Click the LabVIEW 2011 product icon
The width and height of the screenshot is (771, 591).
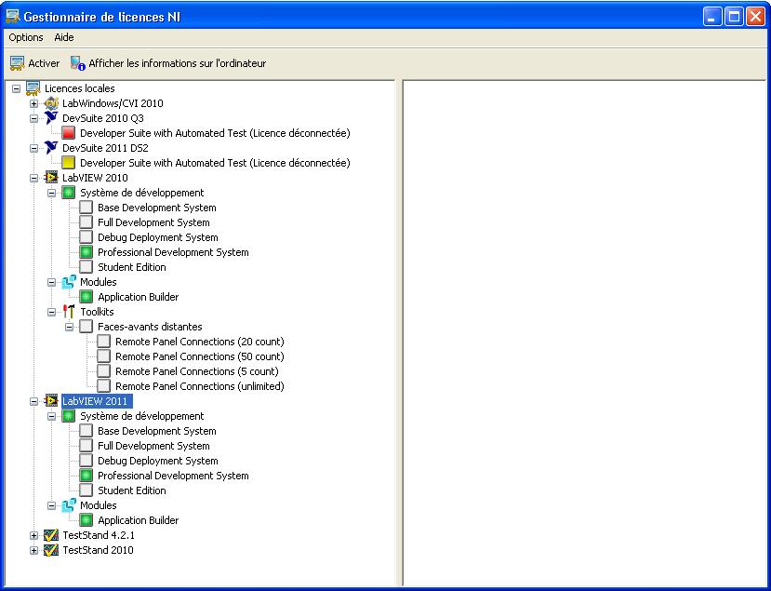point(51,401)
